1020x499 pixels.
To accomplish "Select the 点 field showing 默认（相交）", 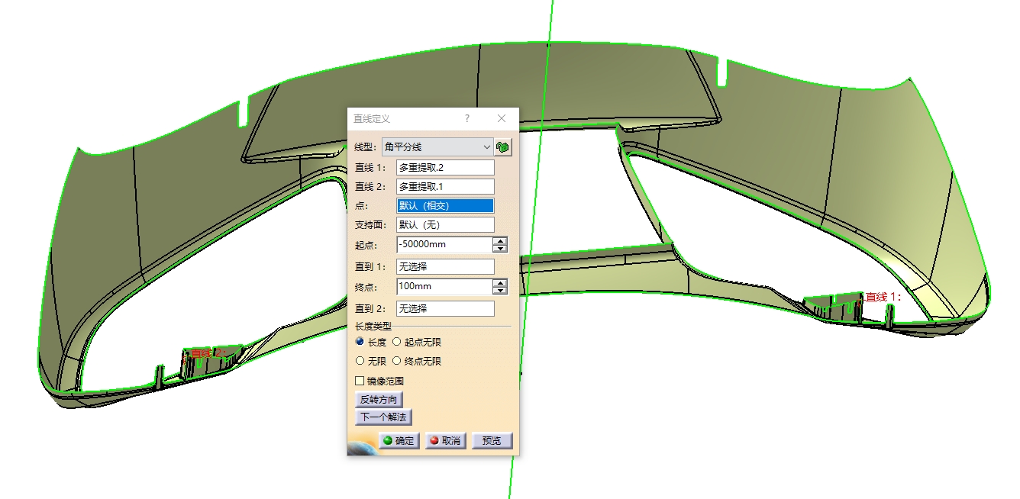I will pyautogui.click(x=445, y=206).
